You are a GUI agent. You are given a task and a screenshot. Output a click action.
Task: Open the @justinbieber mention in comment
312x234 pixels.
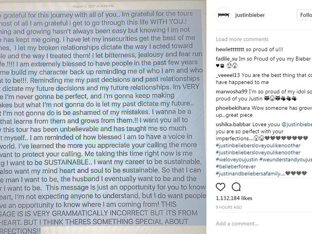(297, 124)
